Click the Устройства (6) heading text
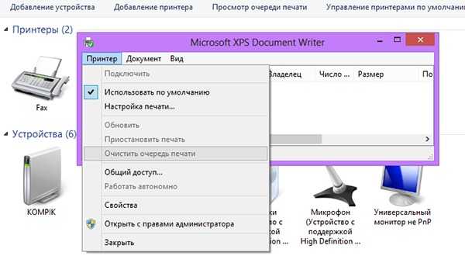The image size is (465, 280). coord(44,134)
